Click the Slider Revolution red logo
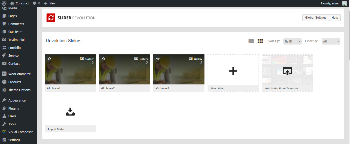The width and height of the screenshot is (350, 144). 51,18
